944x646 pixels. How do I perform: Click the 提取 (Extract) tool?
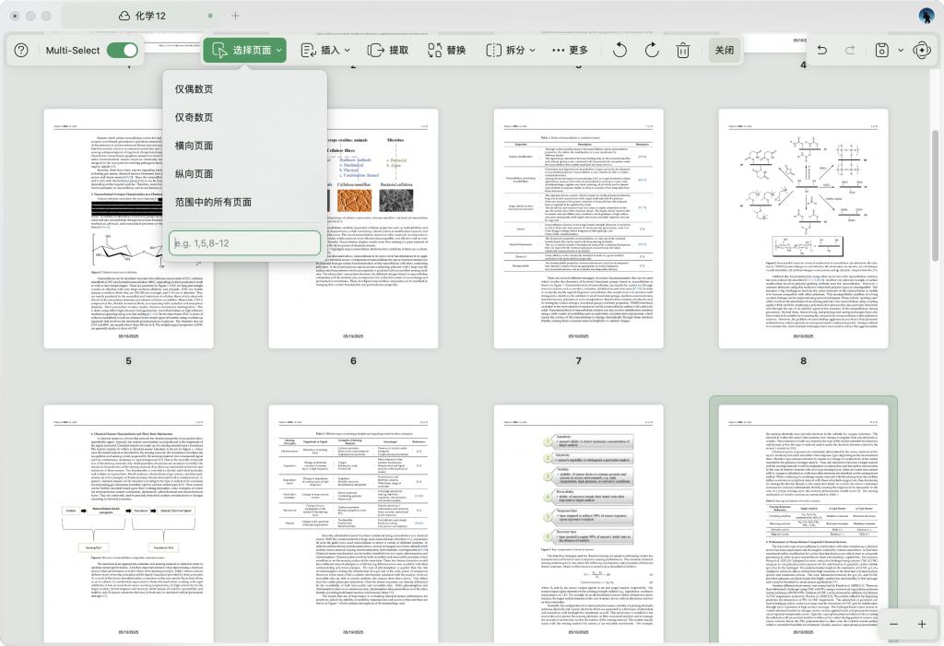[x=388, y=51]
